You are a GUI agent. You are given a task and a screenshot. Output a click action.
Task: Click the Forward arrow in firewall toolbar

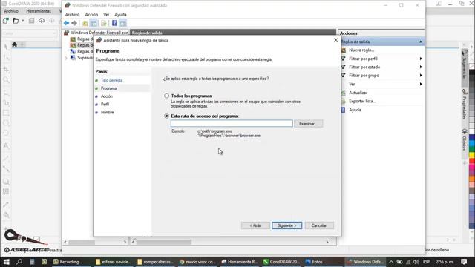point(74,23)
